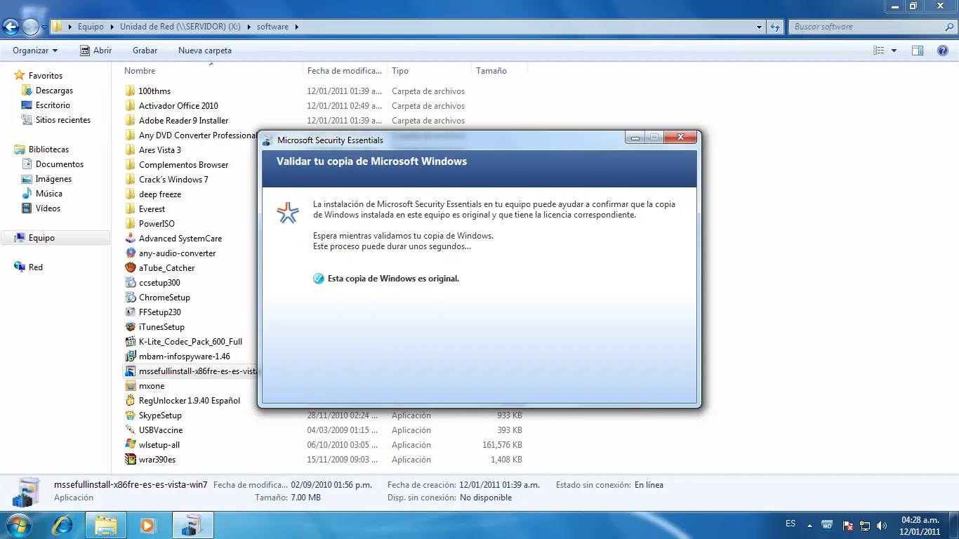Minimize the Microsoft Security Essentials dialog
This screenshot has height=539, width=959.
tap(635, 138)
